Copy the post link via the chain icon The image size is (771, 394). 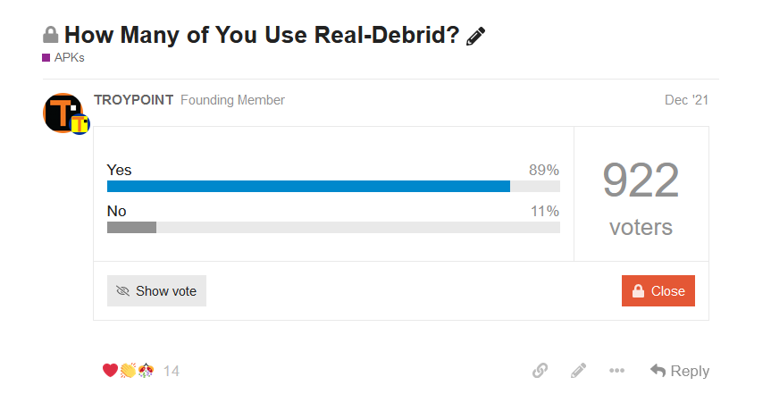pos(540,370)
